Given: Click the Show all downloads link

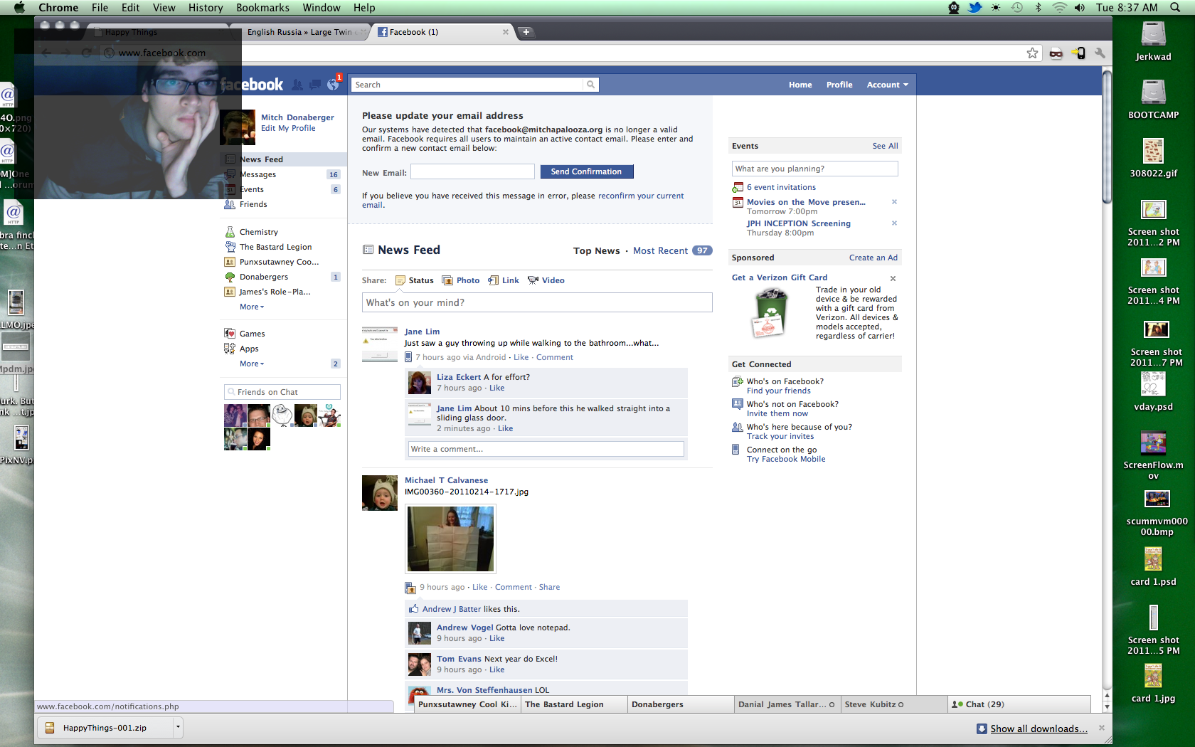Looking at the screenshot, I should (1038, 729).
